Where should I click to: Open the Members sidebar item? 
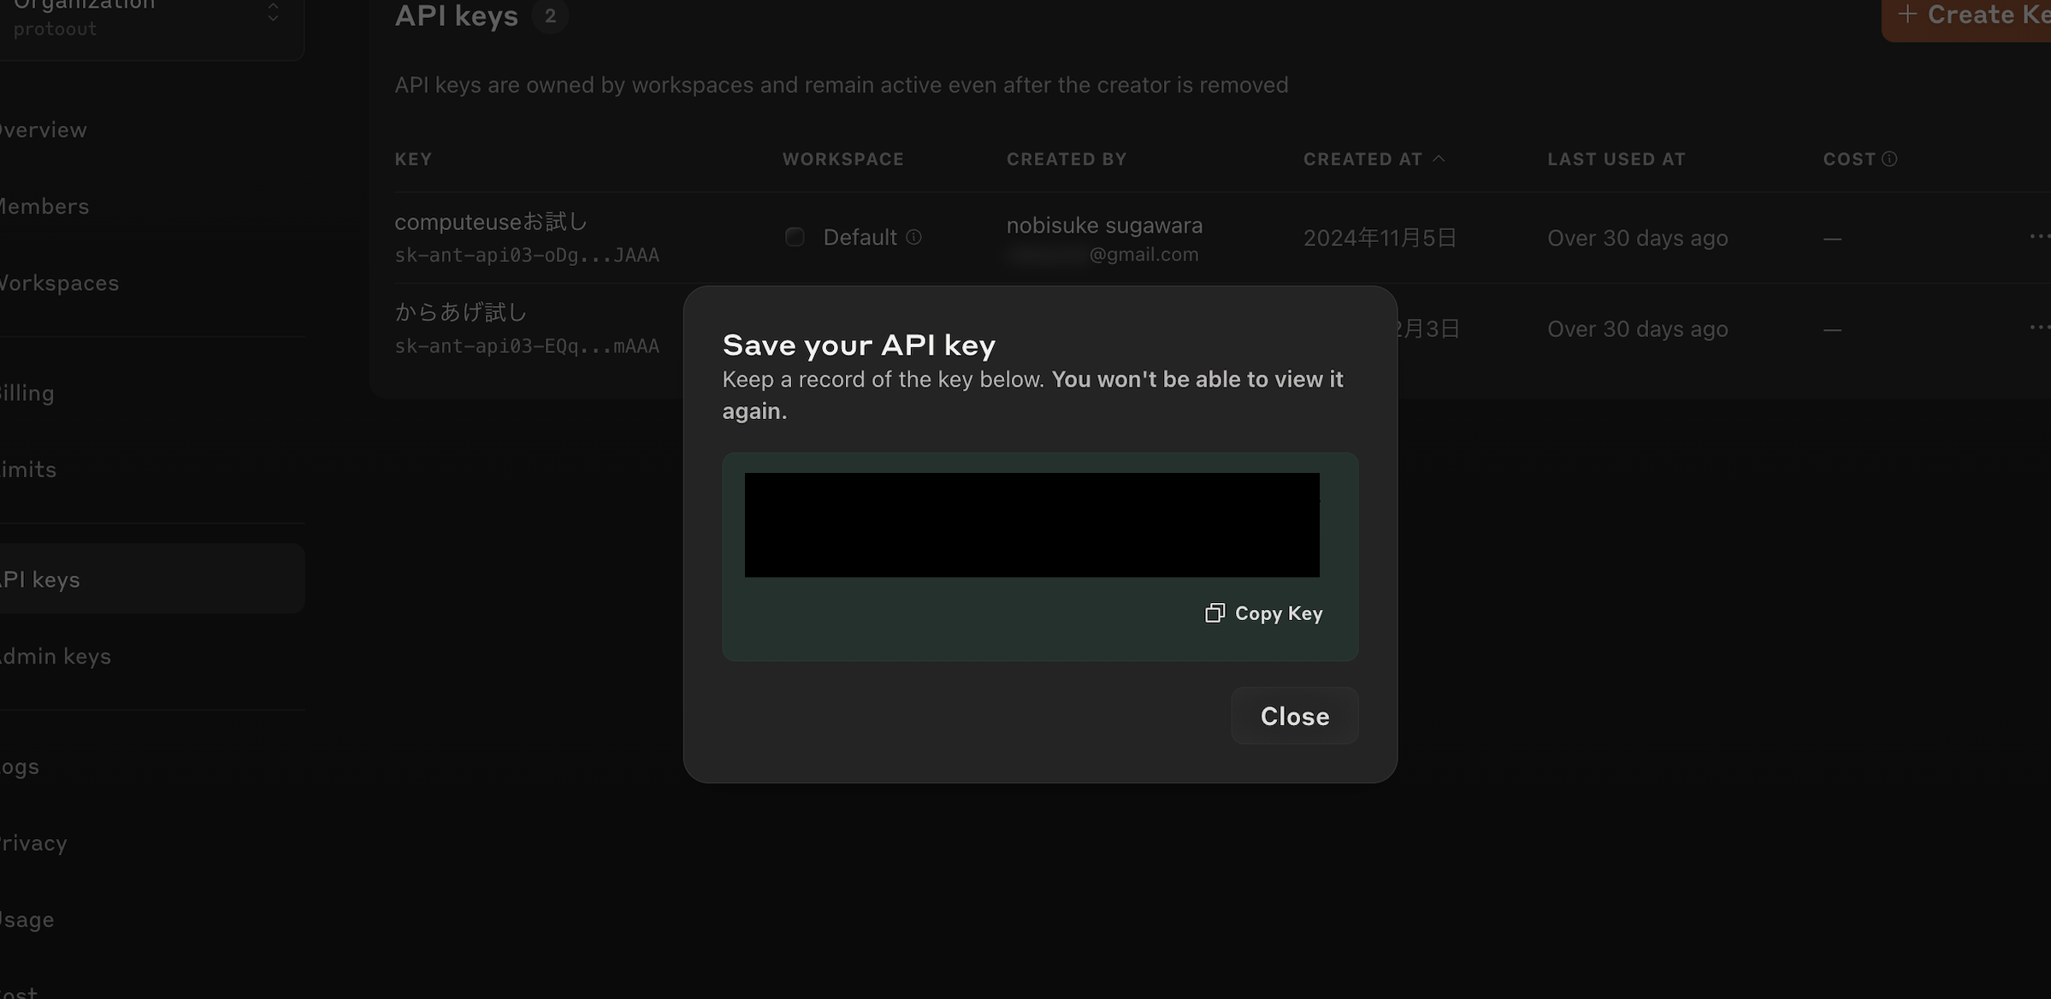coord(44,206)
